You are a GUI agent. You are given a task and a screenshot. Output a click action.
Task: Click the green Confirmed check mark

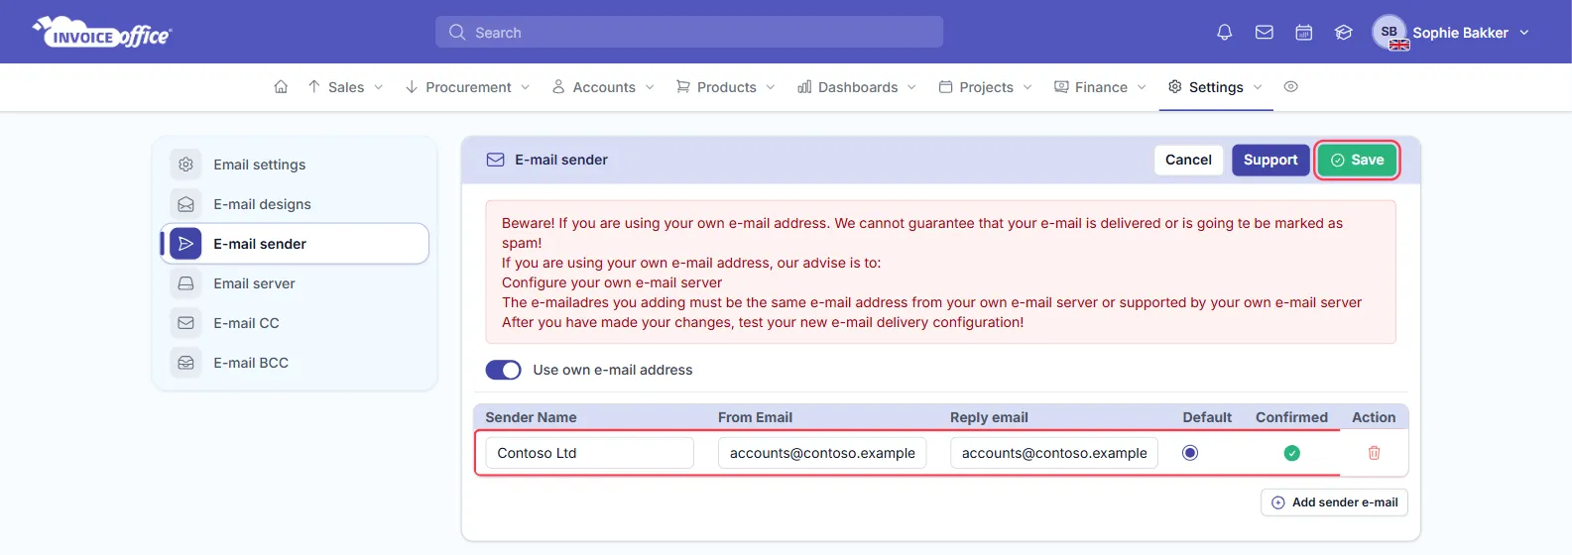click(1291, 453)
